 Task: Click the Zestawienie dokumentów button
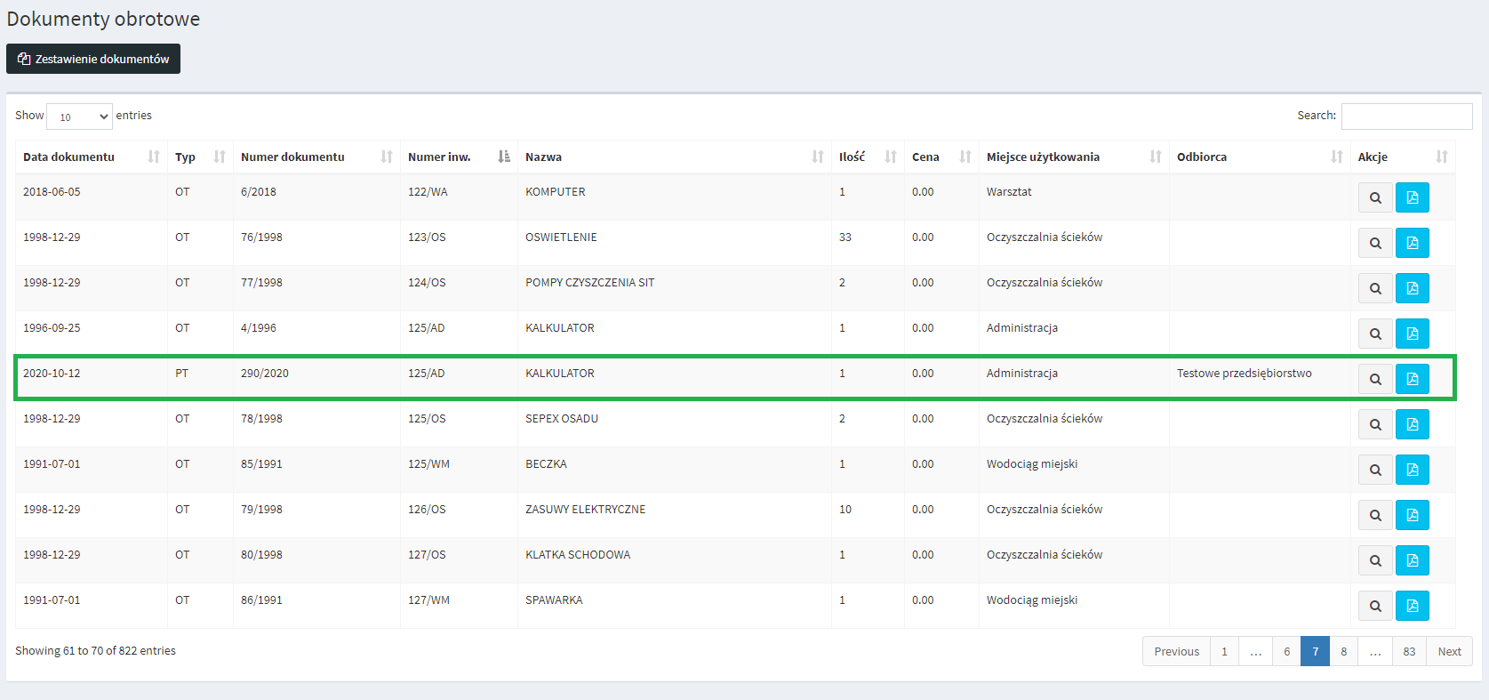pos(93,59)
